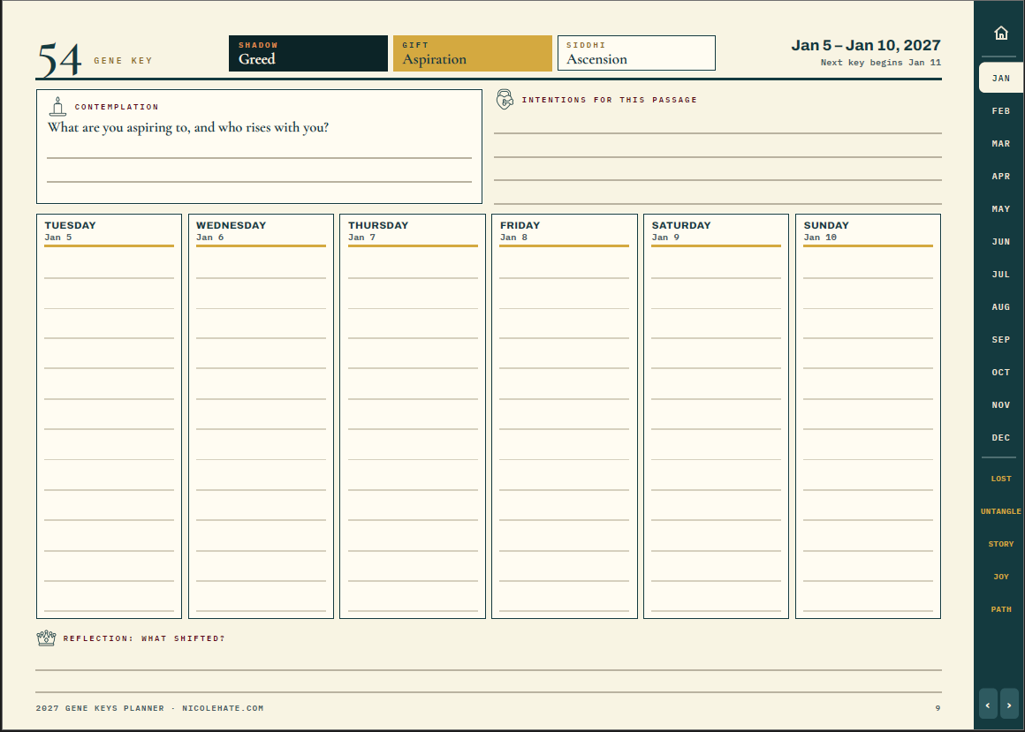Open the MAY tab
Image resolution: width=1025 pixels, height=732 pixels.
coord(1001,209)
